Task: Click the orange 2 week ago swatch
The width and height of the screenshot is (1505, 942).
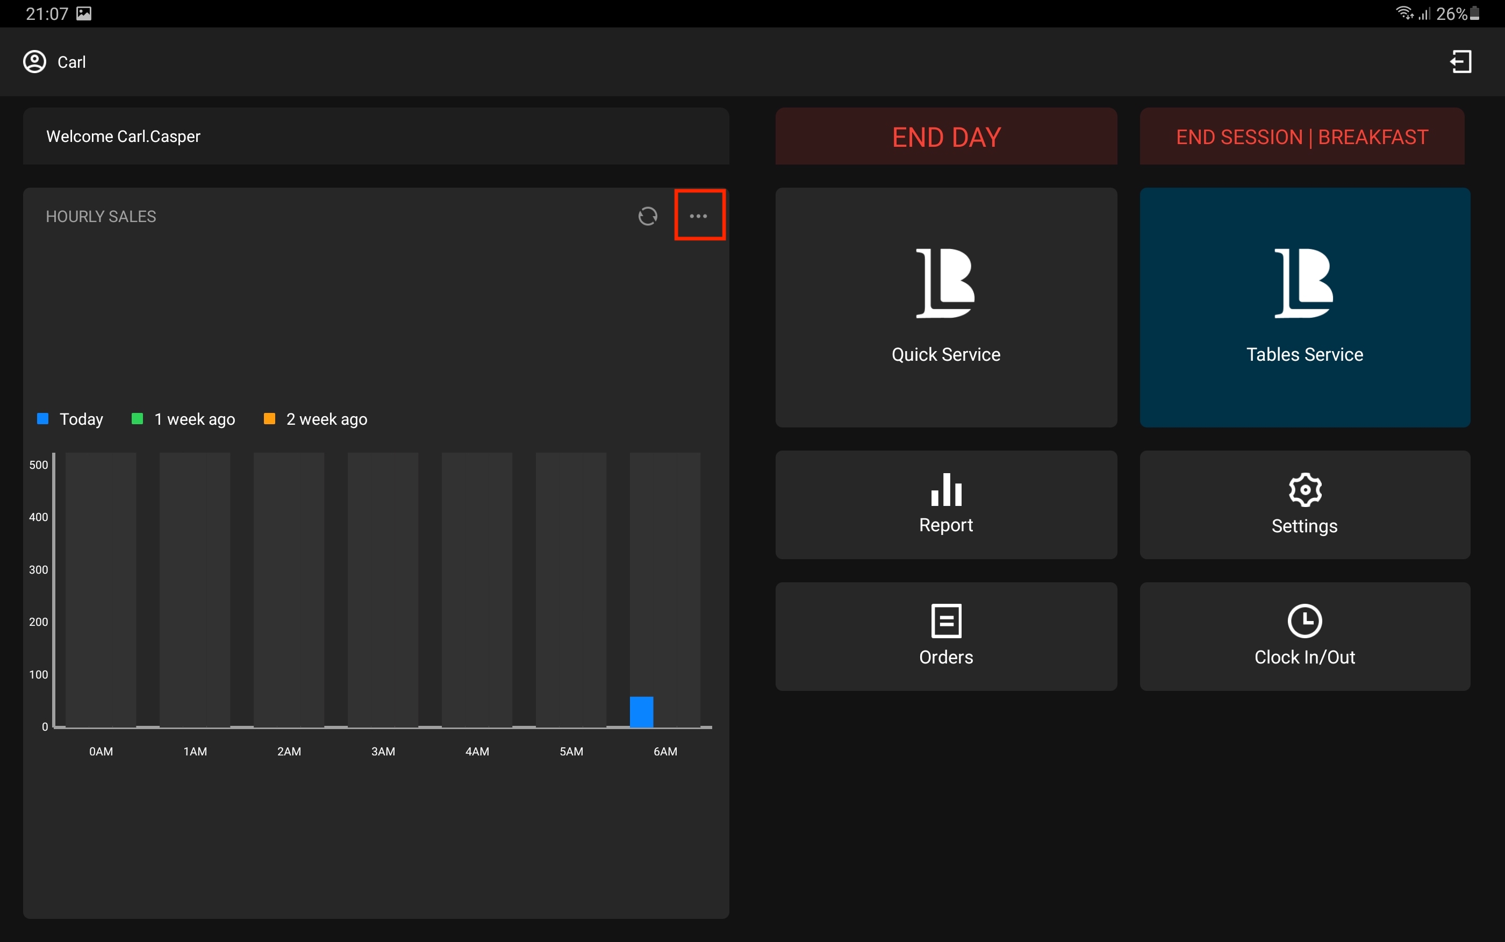Action: click(x=270, y=419)
